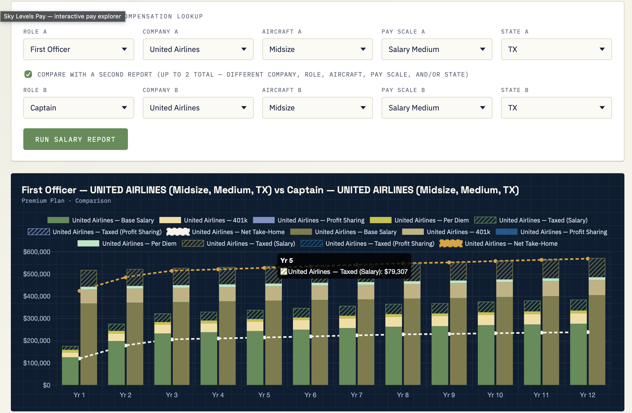The width and height of the screenshot is (632, 413).
Task: Click the green First Officer base bar at Yr 1
Action: click(70, 371)
